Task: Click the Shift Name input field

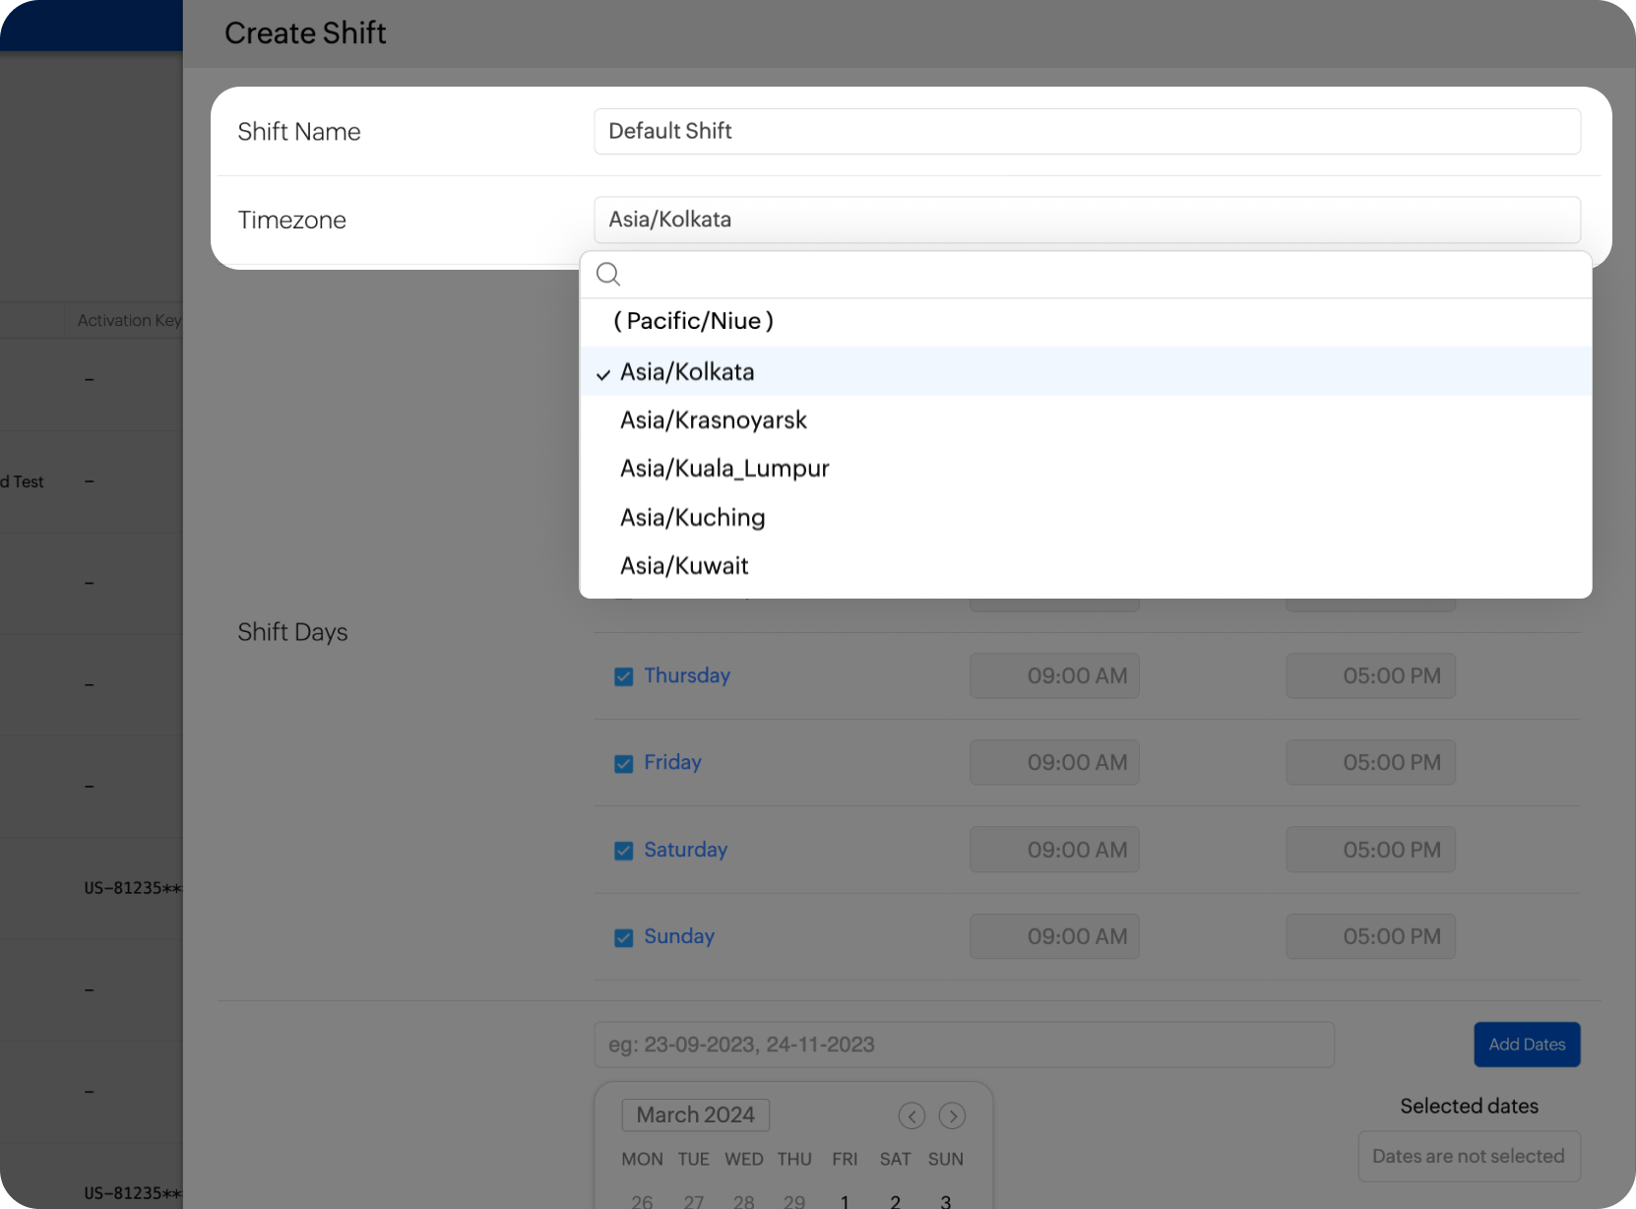Action: [1087, 131]
